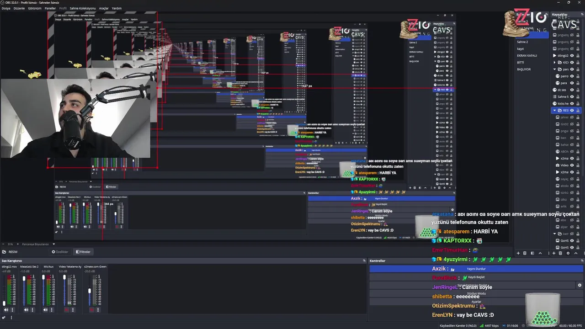Zoom out preview with minus icon
This screenshot has width=585, height=329.
pos(3,244)
